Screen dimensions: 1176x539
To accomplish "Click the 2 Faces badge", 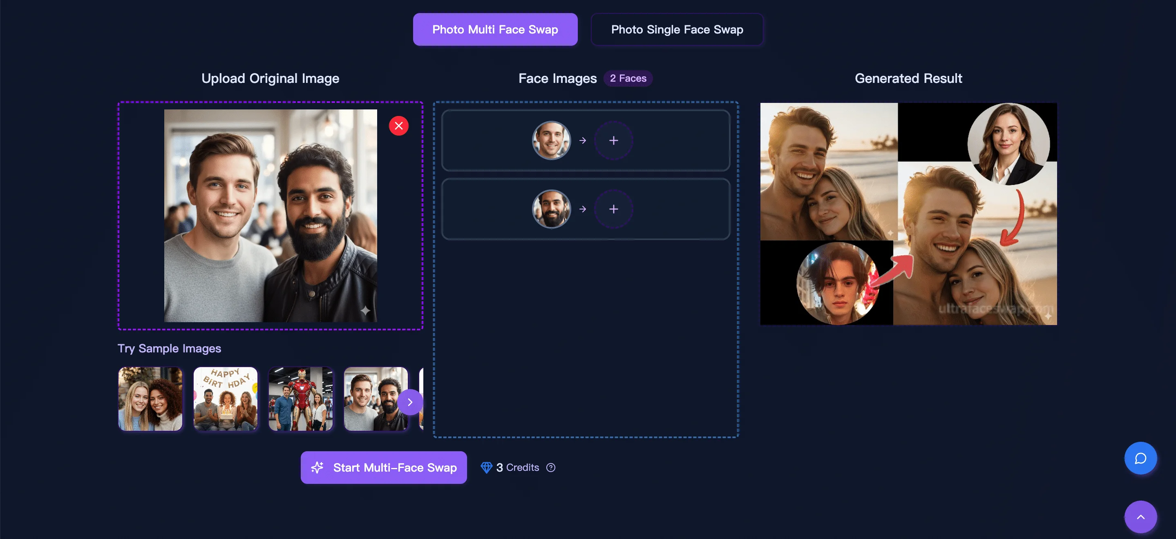I will [x=628, y=78].
